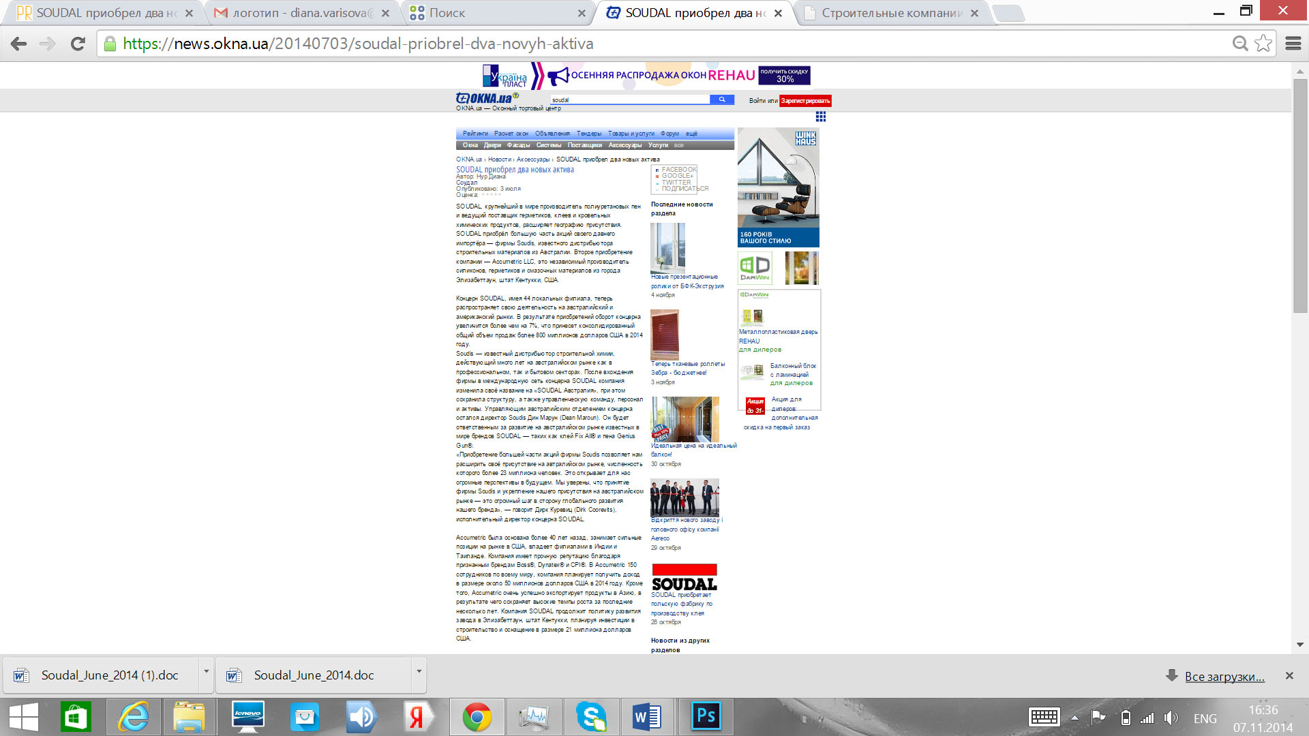The width and height of the screenshot is (1309, 736).
Task: Open Yandex browser from the taskbar
Action: (x=417, y=717)
